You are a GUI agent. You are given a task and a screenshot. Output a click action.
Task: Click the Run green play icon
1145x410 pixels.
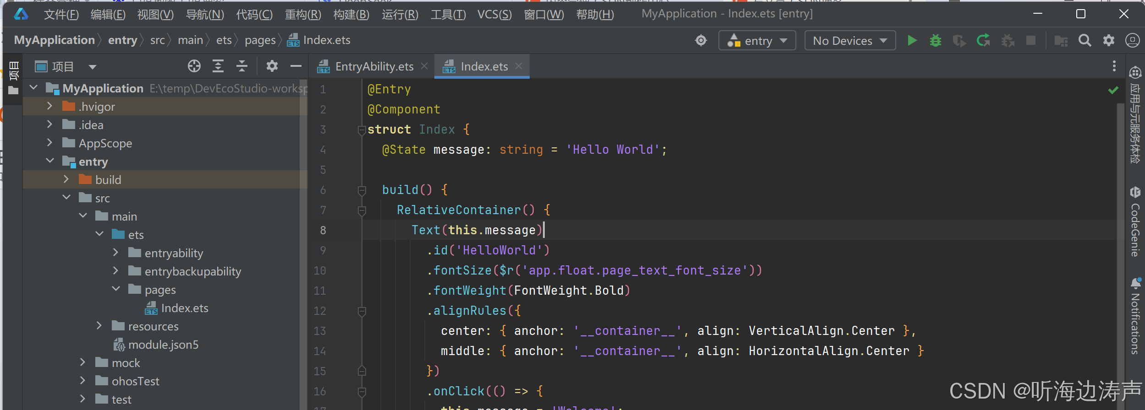point(912,41)
